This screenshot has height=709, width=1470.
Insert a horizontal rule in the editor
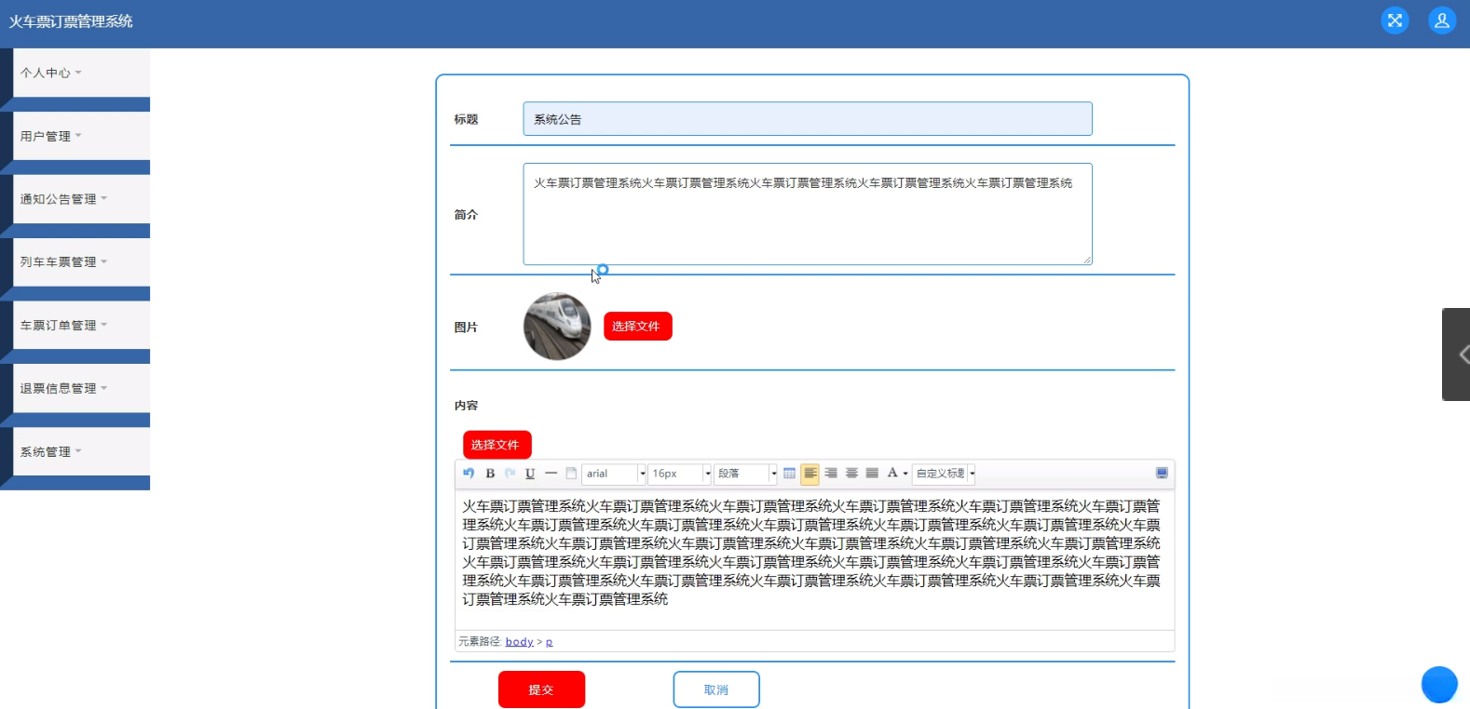tap(551, 474)
